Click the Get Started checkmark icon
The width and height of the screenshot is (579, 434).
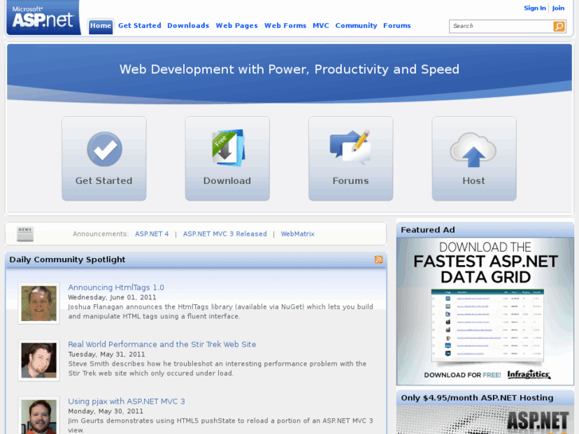(x=104, y=149)
